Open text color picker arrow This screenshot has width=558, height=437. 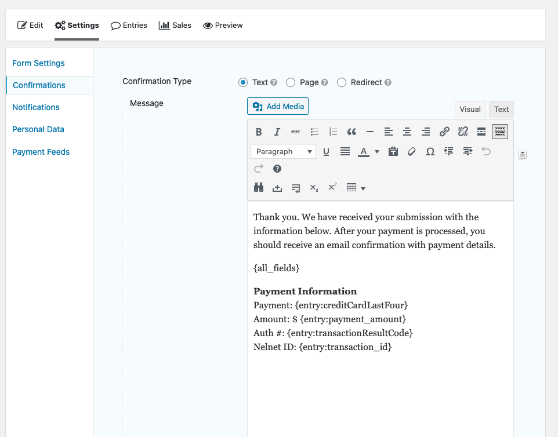(x=377, y=152)
